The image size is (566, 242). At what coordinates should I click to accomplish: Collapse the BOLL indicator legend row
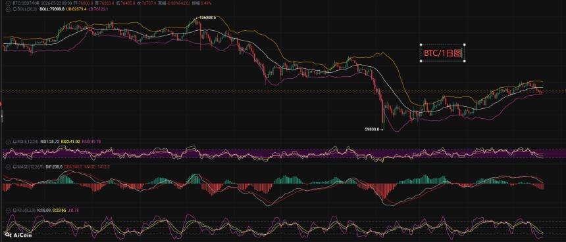[9, 9]
